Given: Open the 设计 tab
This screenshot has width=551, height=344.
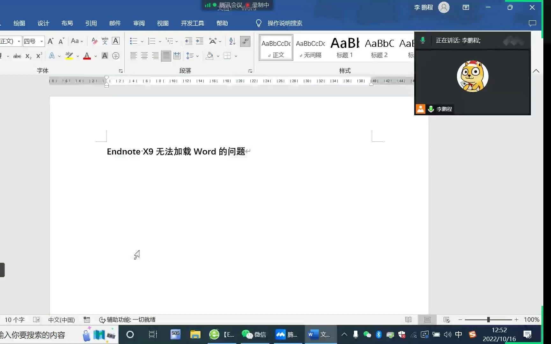Looking at the screenshot, I should [43, 23].
